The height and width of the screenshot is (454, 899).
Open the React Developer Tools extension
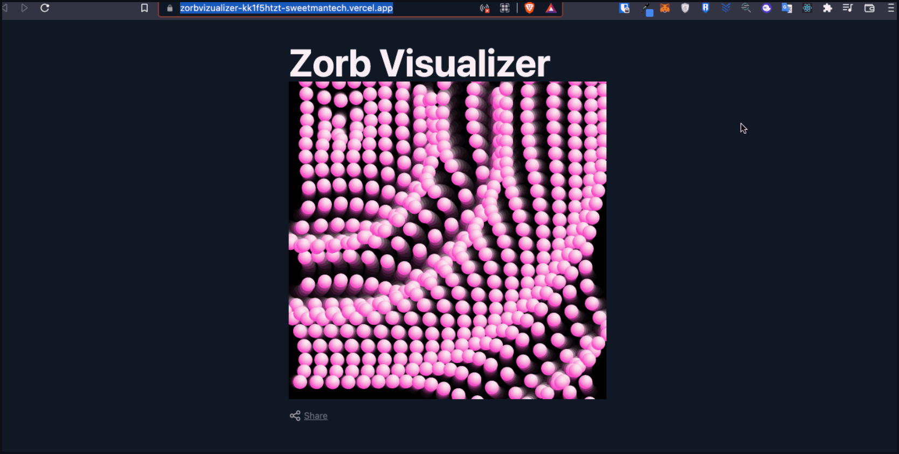807,8
